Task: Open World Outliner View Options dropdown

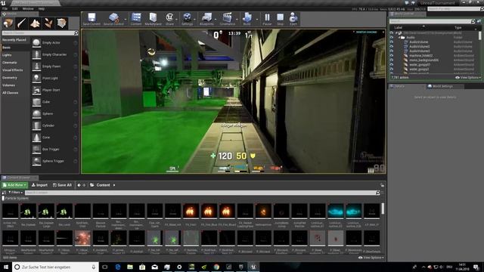Action: [x=468, y=78]
